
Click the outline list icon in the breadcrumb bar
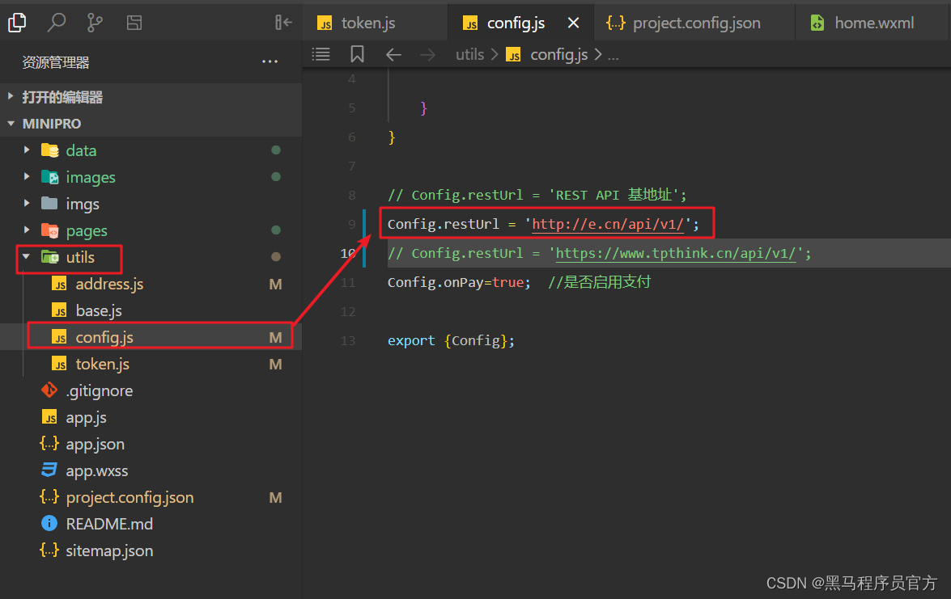pos(321,54)
